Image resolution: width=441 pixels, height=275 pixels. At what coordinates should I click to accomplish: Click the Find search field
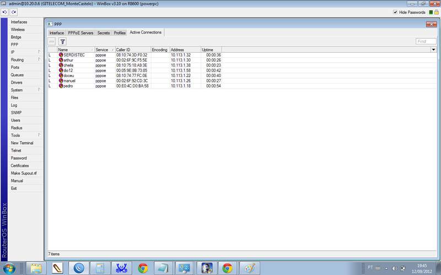coord(426,41)
